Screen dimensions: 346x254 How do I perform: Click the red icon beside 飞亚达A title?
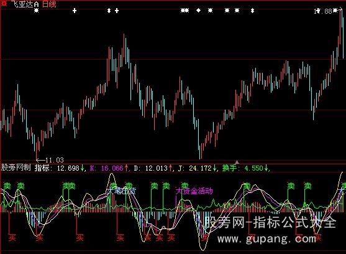tap(4, 3)
